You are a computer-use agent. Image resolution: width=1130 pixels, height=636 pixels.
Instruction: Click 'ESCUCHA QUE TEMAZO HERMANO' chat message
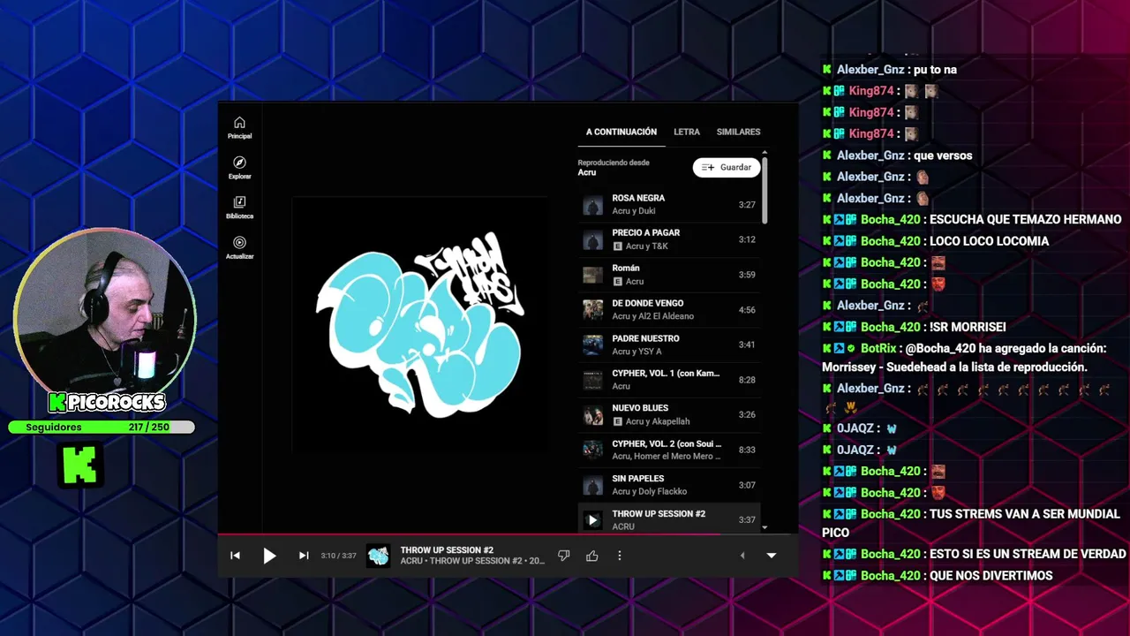[x=1026, y=220]
